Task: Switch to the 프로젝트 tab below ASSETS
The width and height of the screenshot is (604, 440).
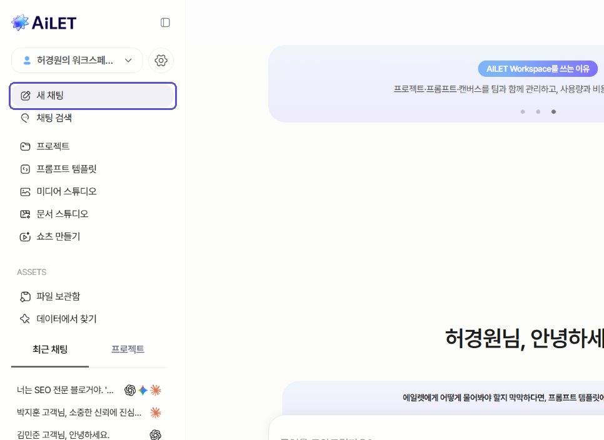Action: (x=128, y=349)
